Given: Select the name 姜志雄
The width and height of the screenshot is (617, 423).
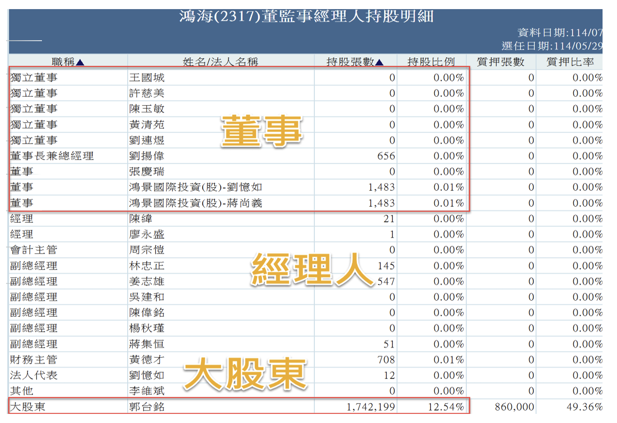Looking at the screenshot, I should (146, 281).
